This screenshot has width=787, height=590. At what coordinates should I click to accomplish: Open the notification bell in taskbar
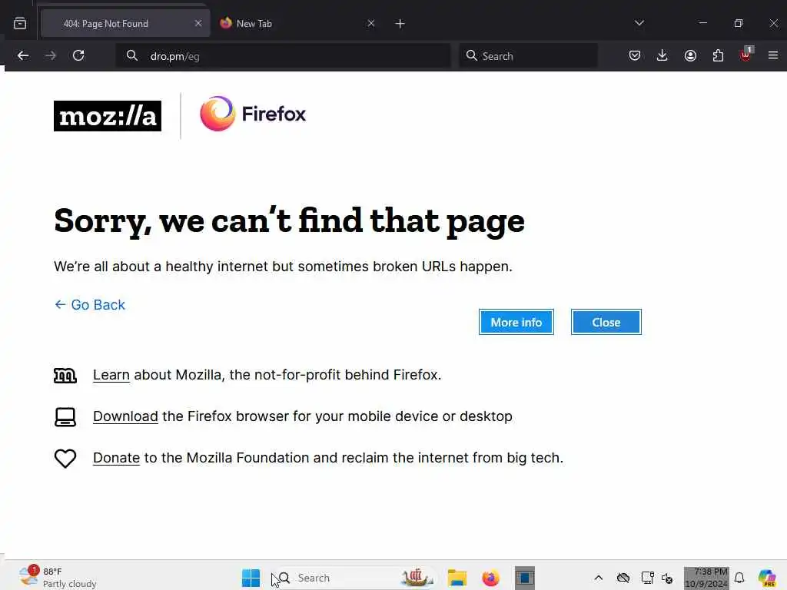point(739,578)
